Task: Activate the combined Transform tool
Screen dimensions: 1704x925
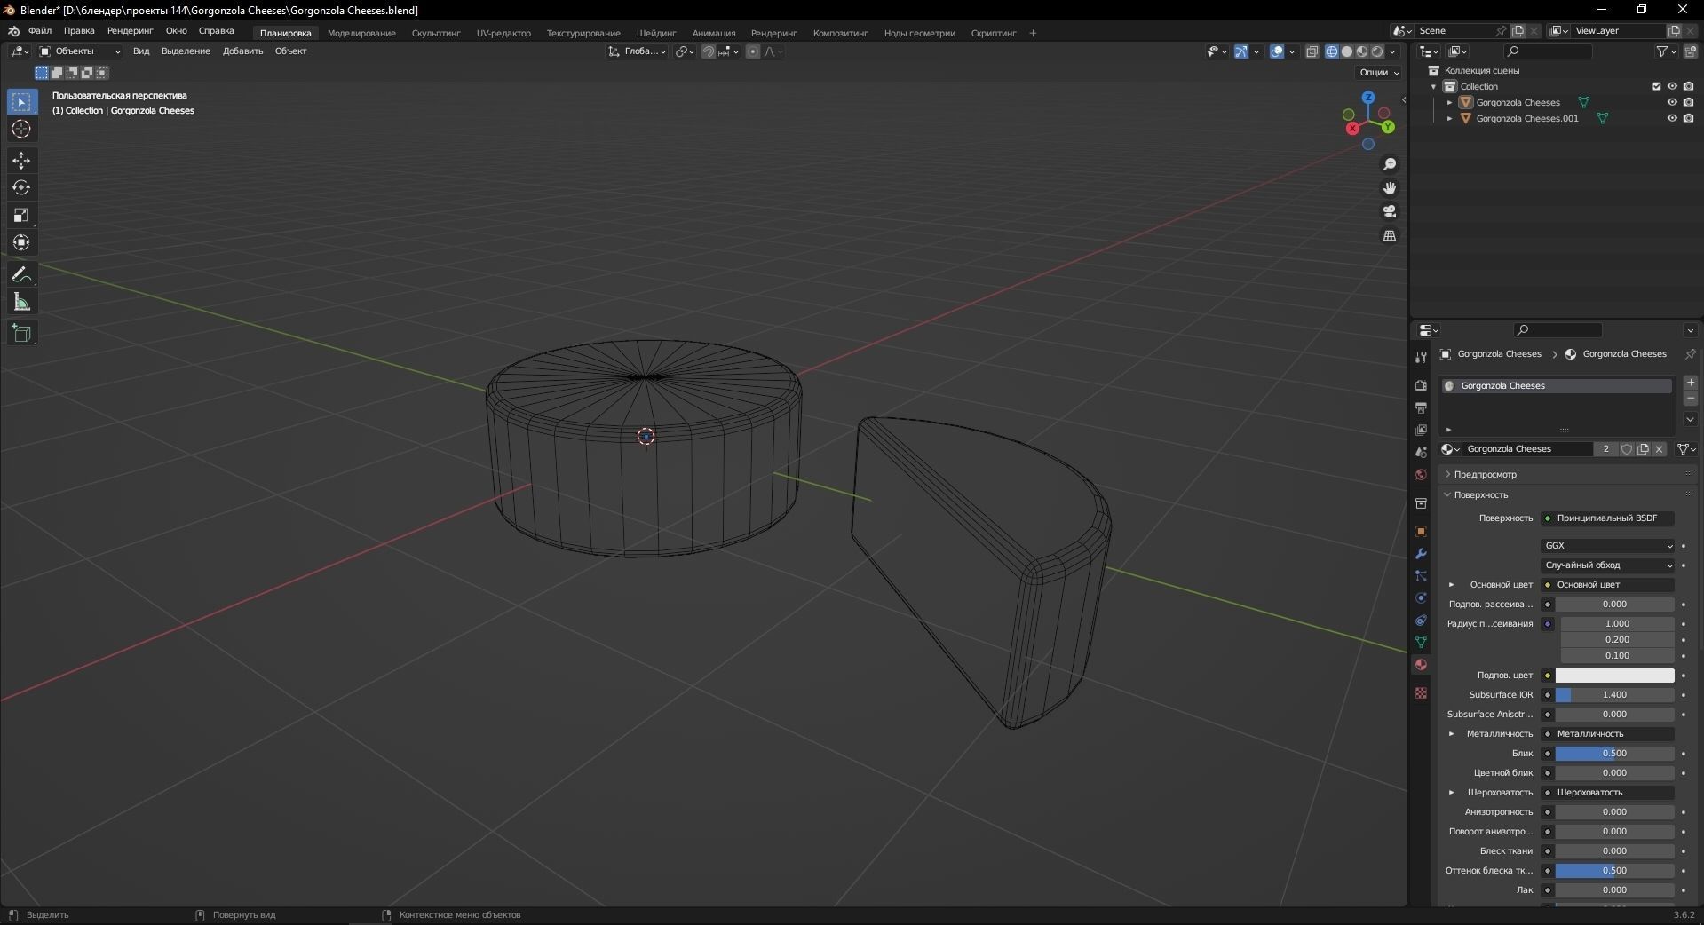Action: click(x=21, y=242)
